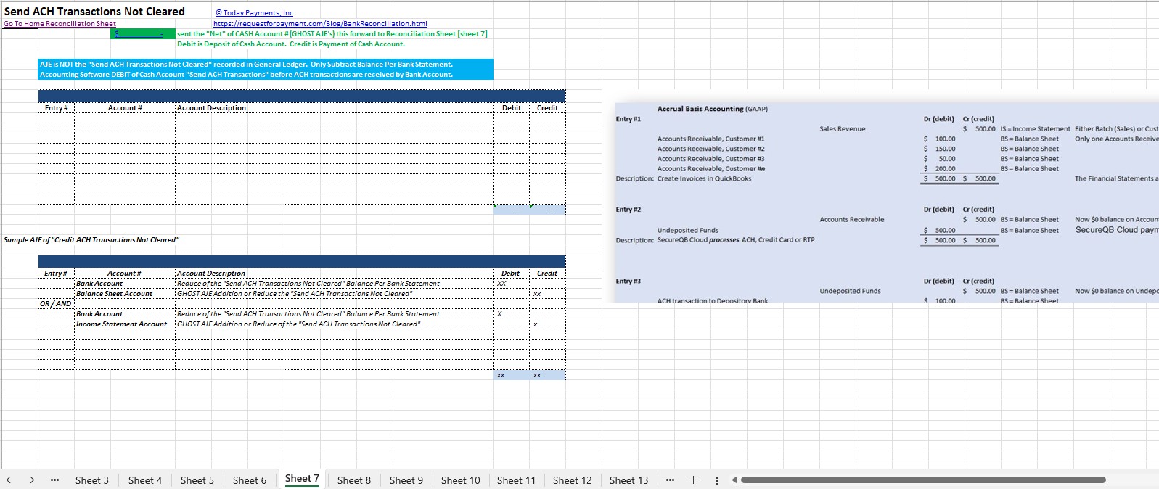The height and width of the screenshot is (489, 1159).
Task: Select Accounting Software DEBIT note line
Action: point(266,75)
